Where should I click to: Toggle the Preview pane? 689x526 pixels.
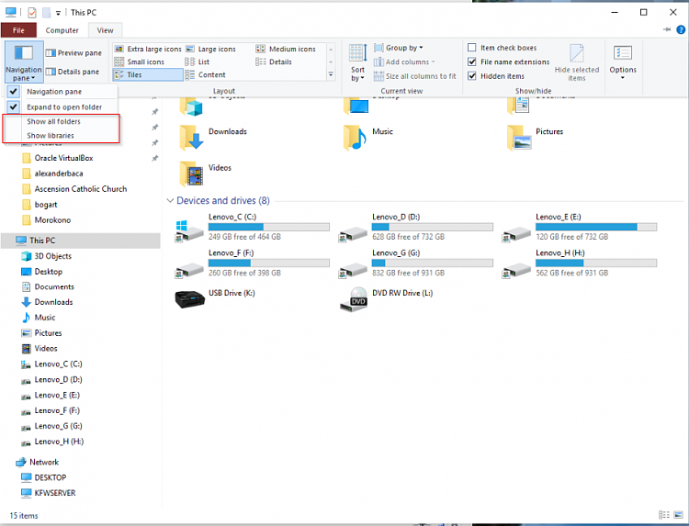click(x=73, y=53)
